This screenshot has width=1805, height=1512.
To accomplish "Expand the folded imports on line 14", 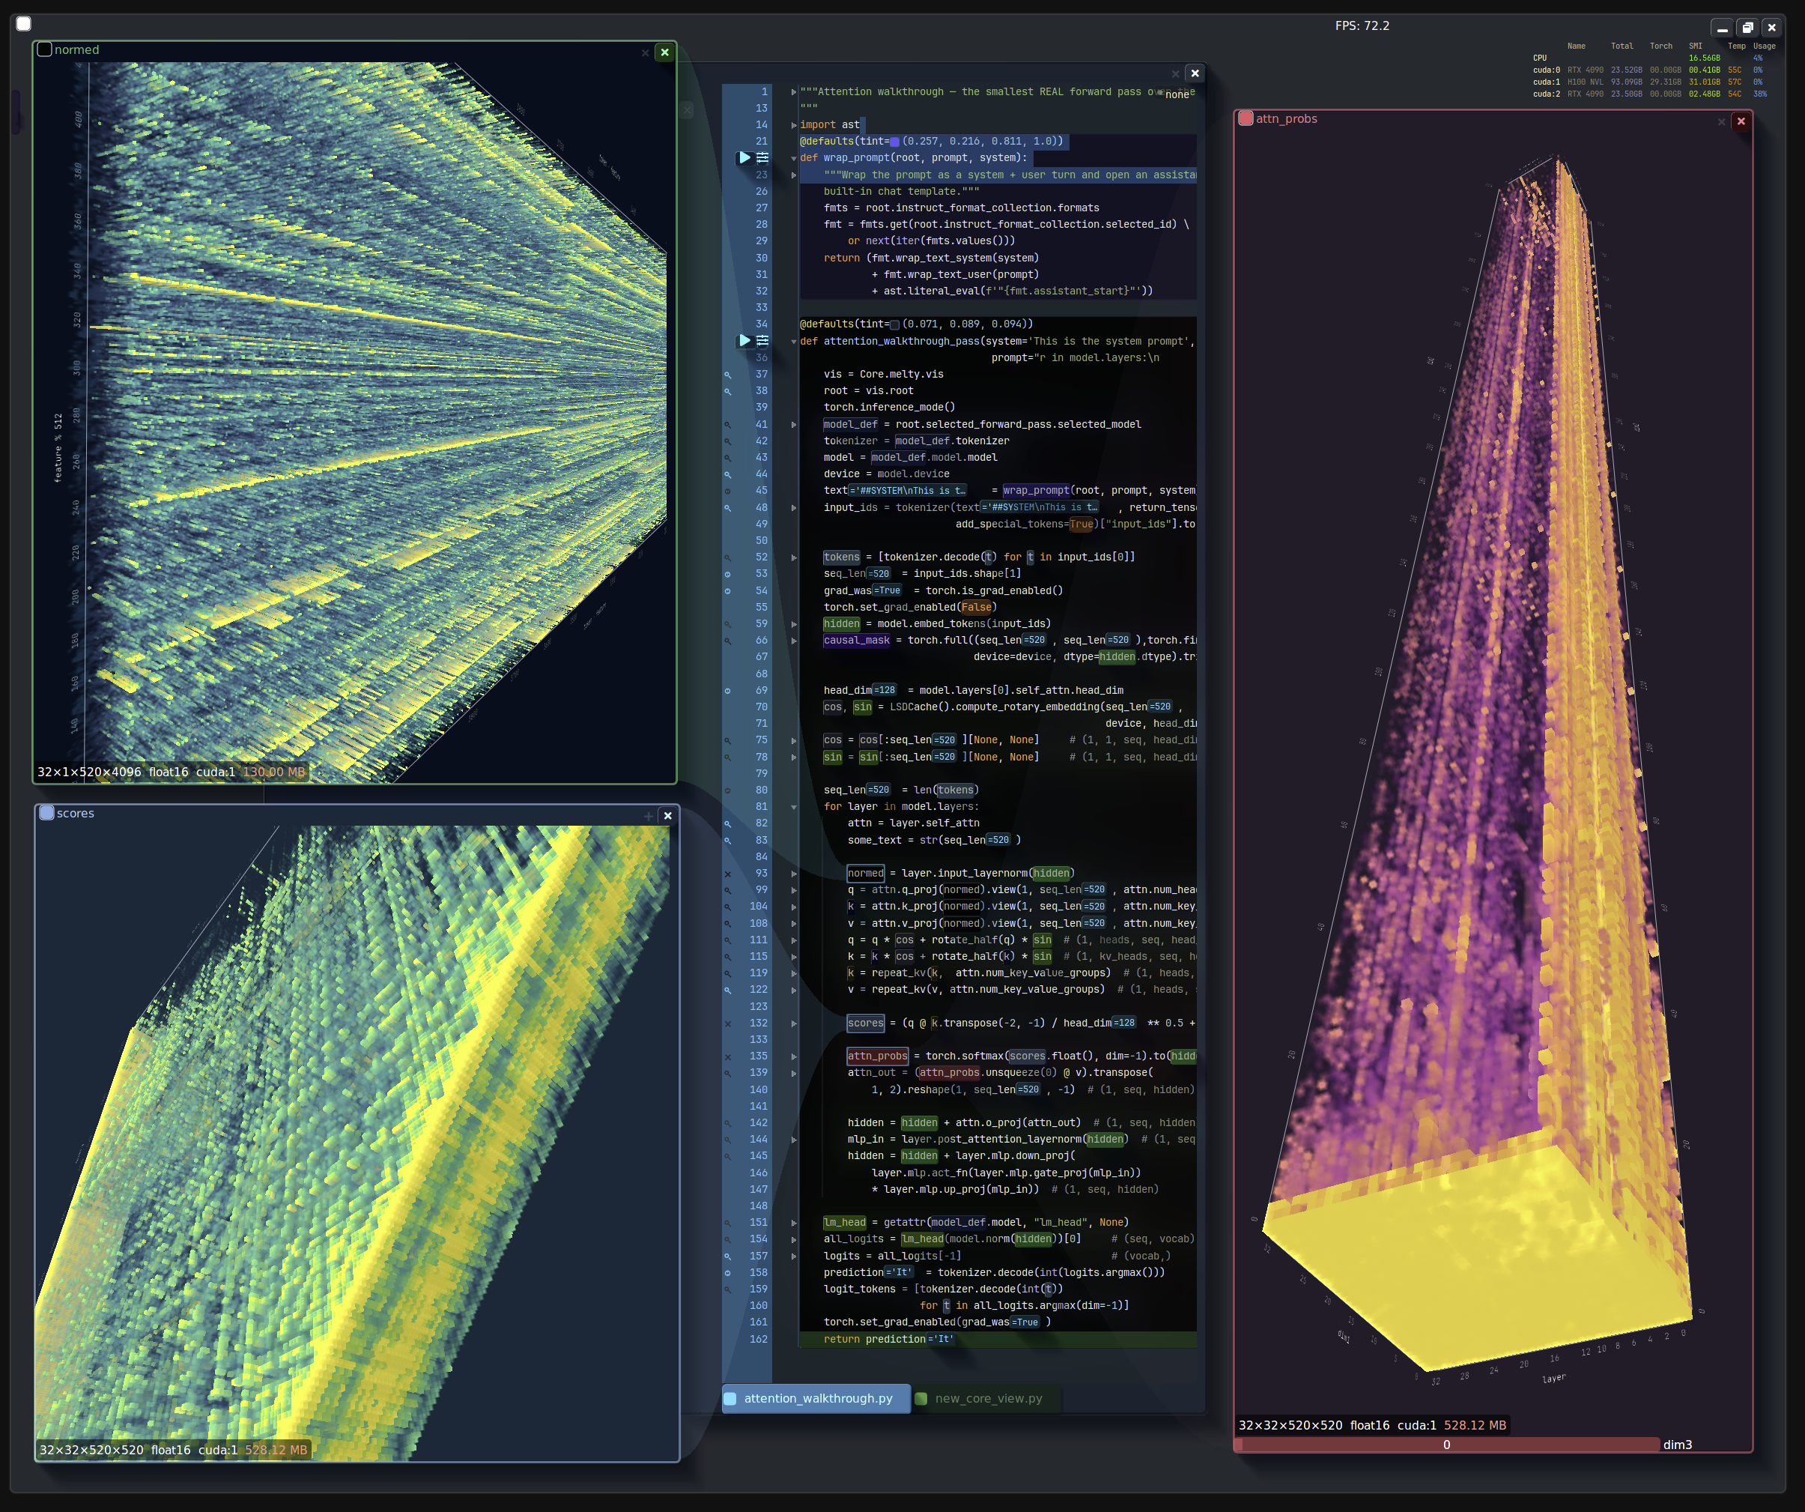I will [793, 126].
